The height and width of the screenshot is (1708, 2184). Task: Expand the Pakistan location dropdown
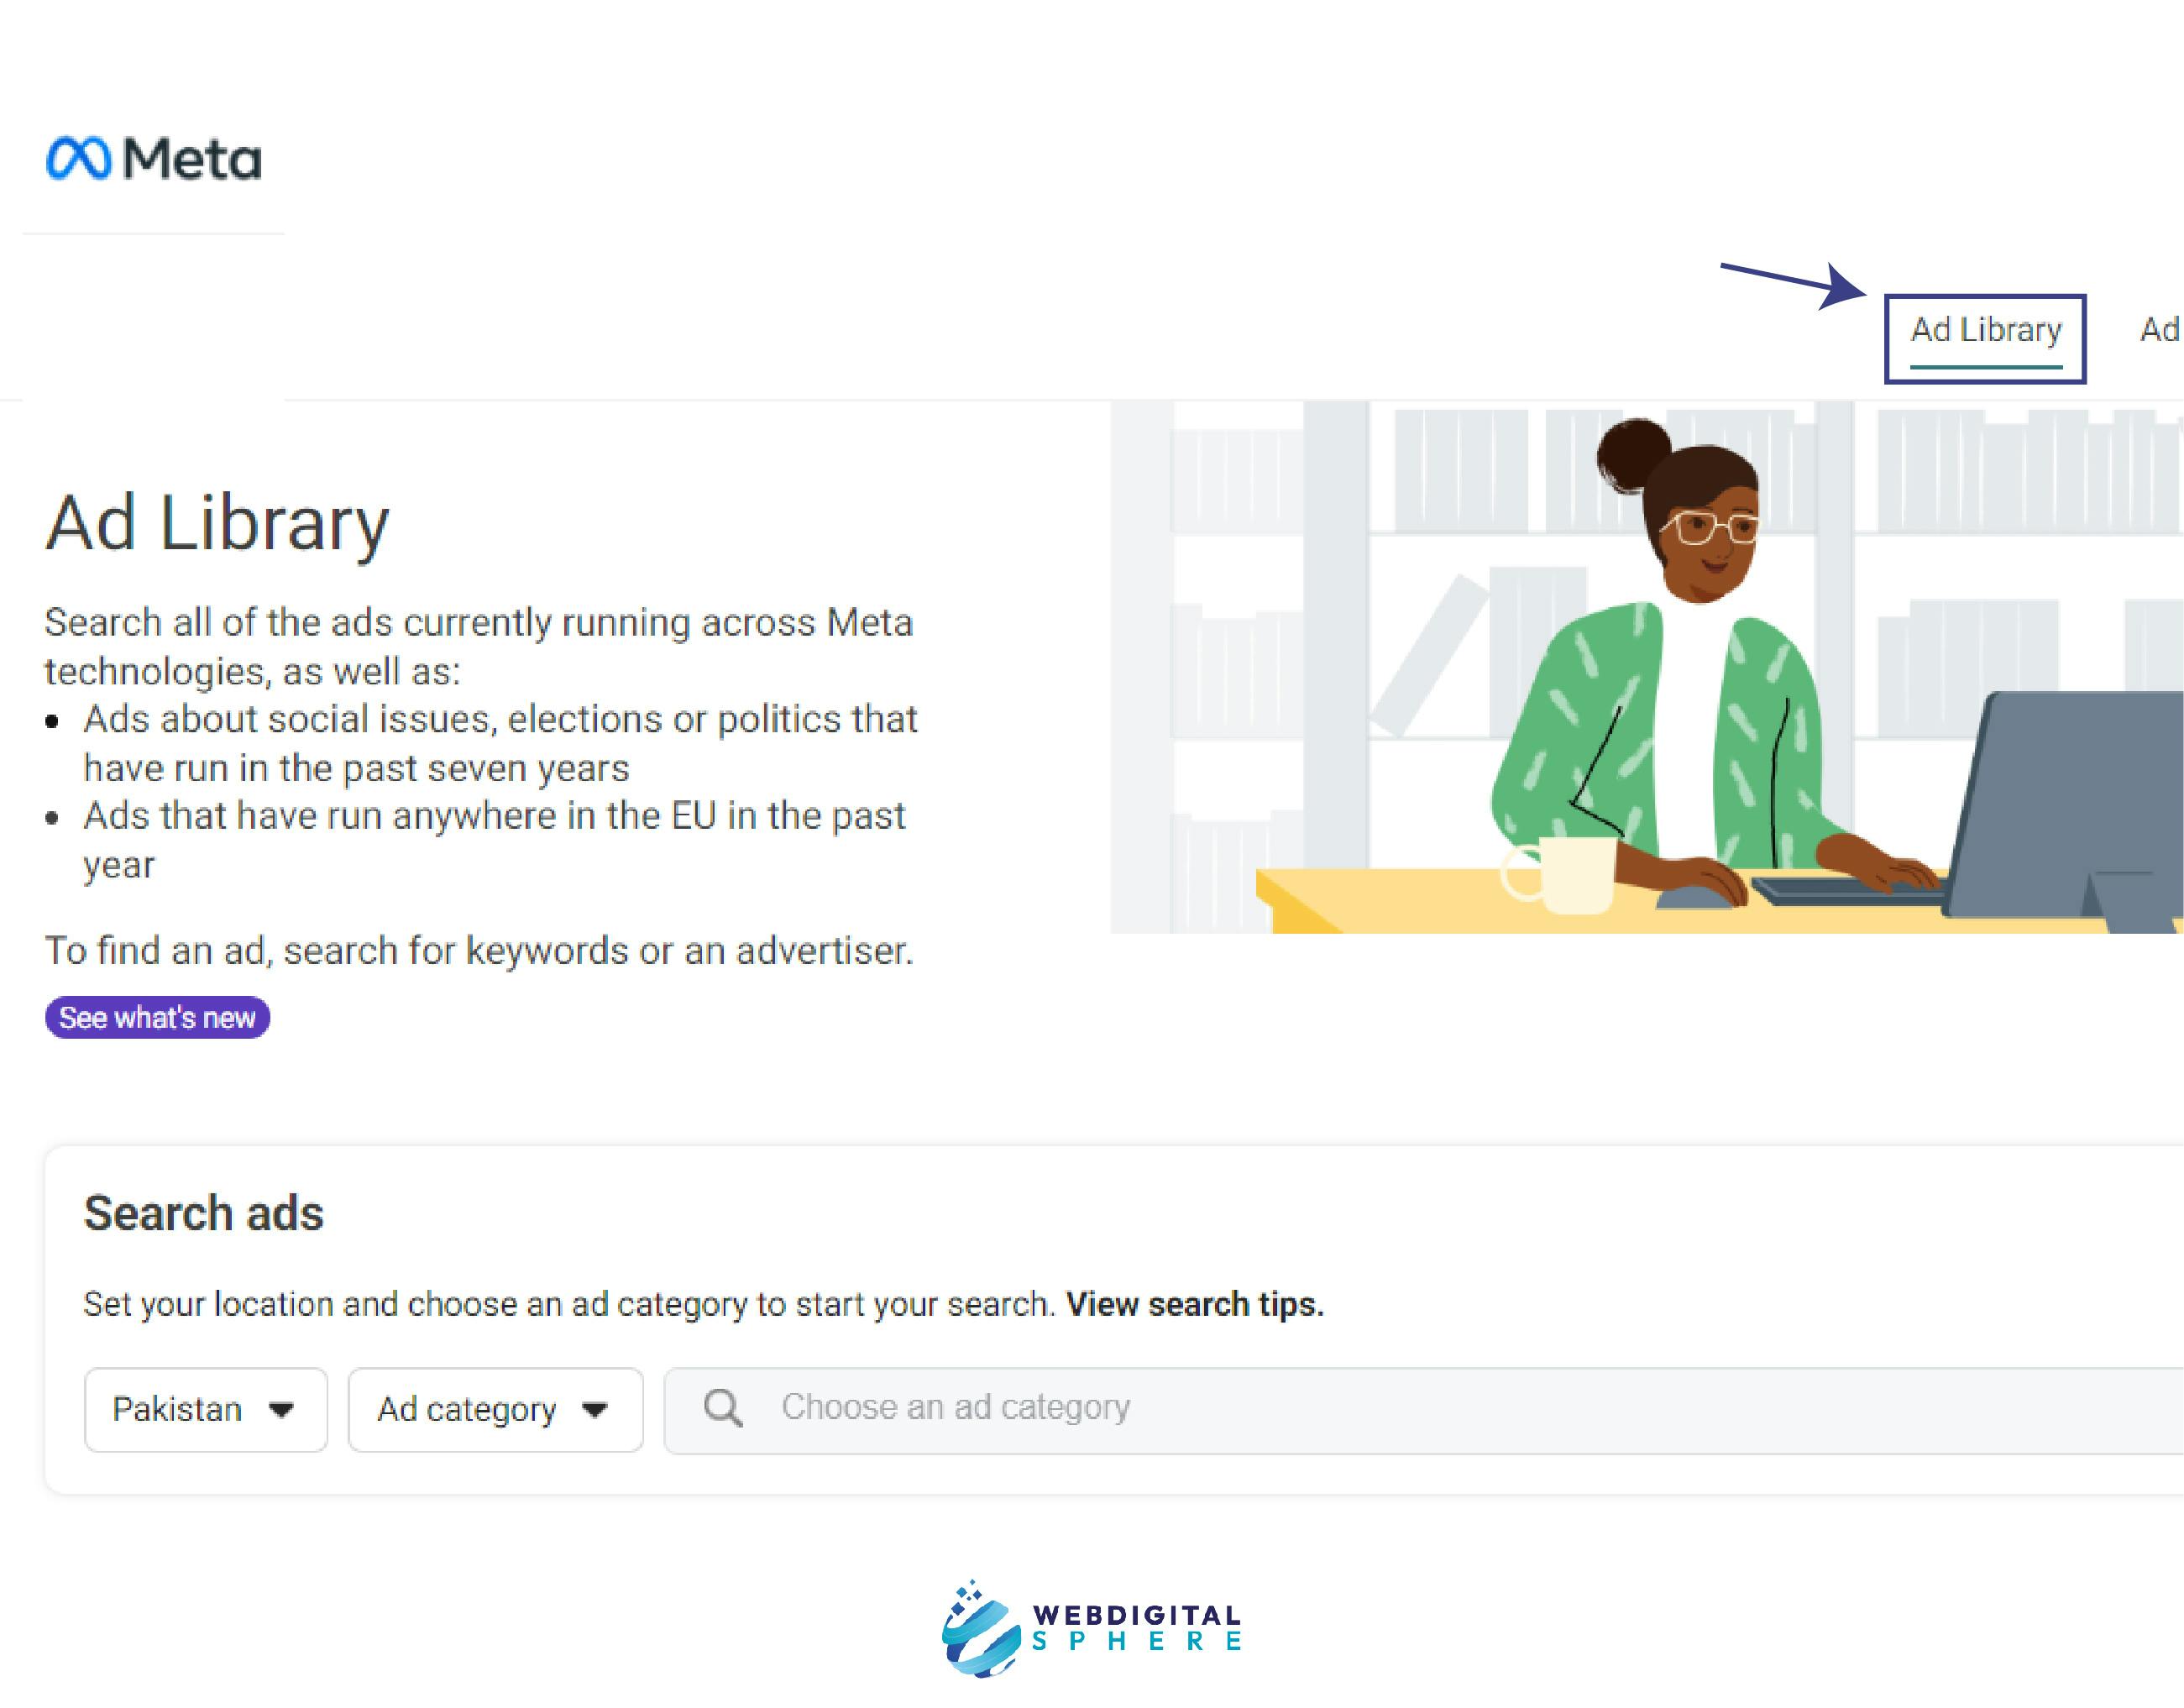(x=202, y=1408)
